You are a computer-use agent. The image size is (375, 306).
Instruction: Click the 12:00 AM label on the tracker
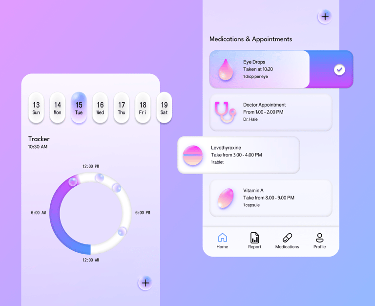[x=91, y=260]
